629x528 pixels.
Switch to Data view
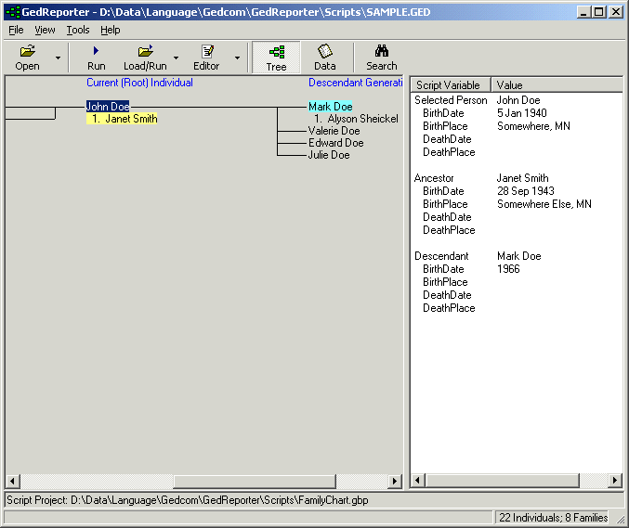pos(325,57)
